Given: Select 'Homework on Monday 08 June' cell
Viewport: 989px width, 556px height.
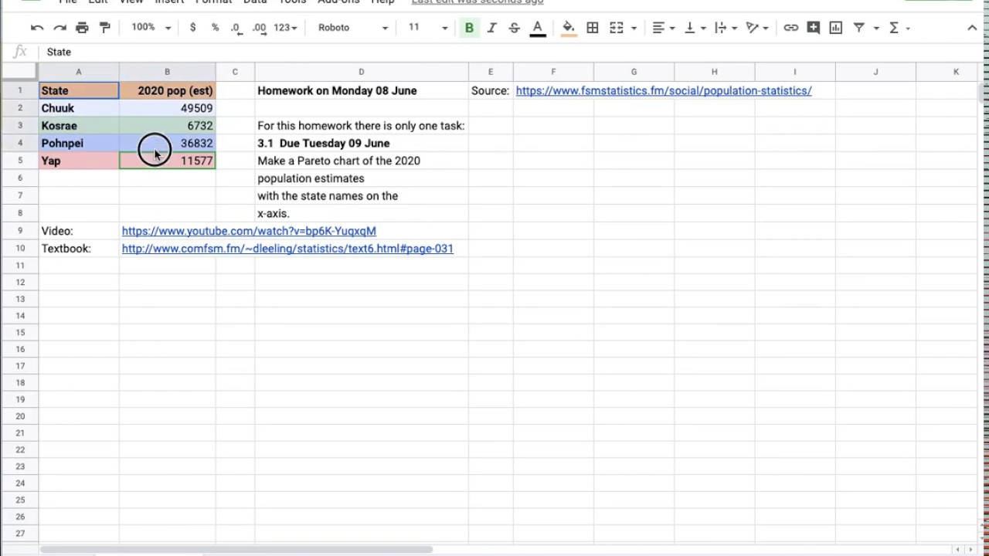Looking at the screenshot, I should coord(361,91).
